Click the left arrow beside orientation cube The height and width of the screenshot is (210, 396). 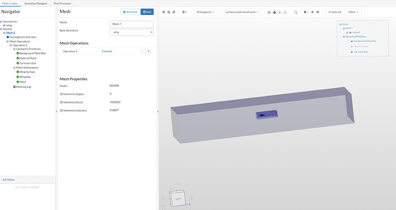point(163,199)
